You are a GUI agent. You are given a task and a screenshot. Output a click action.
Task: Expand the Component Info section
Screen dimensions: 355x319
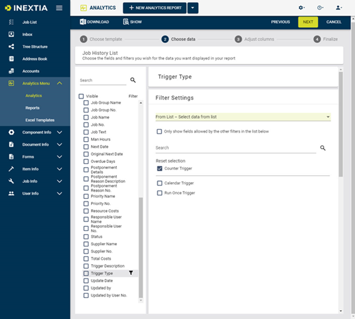[x=60, y=132]
